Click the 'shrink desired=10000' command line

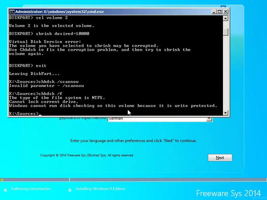coord(49,34)
